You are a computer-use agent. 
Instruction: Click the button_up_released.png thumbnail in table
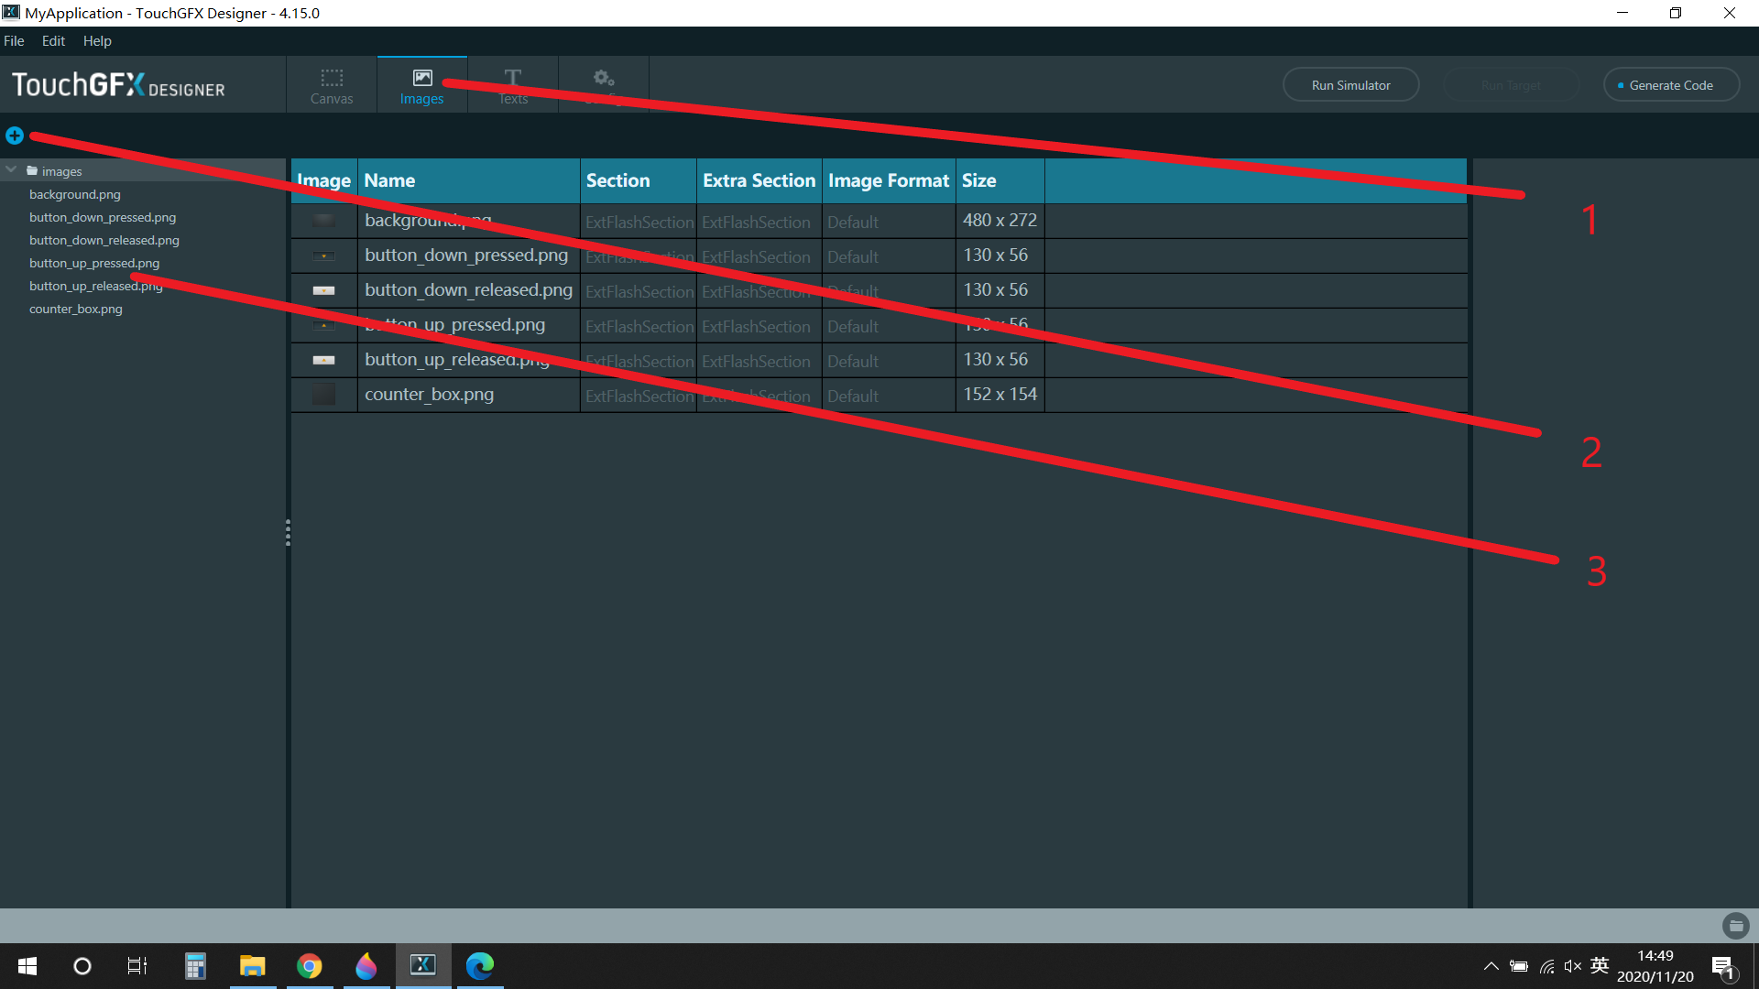pos(323,360)
